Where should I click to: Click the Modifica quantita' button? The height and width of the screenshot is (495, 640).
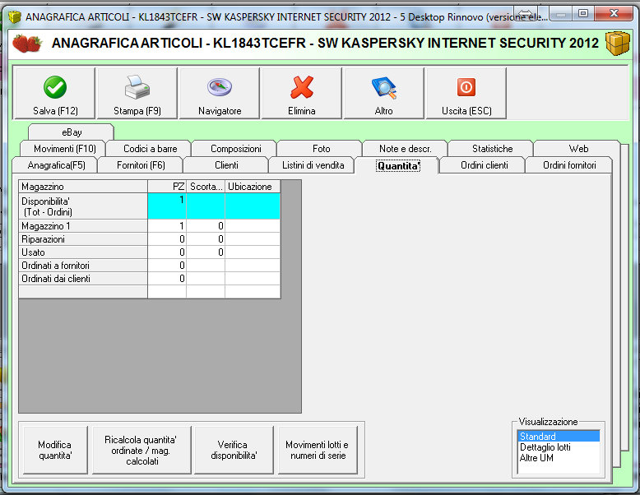tap(54, 450)
